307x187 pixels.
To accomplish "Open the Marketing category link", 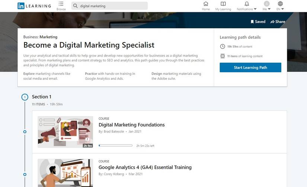I will tap(48, 37).
